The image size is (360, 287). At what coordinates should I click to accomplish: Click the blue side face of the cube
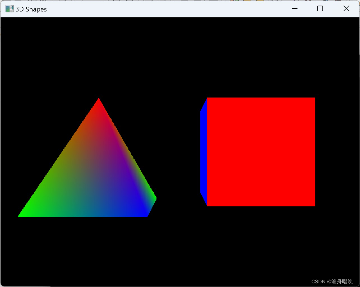(204, 152)
